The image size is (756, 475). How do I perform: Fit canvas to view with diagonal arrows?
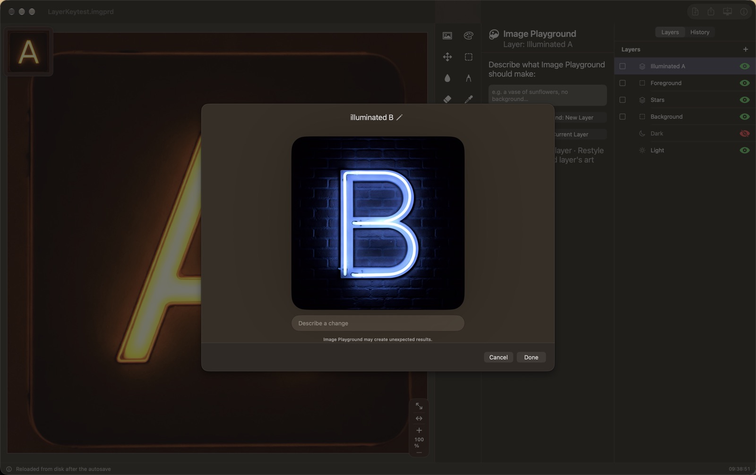(419, 406)
